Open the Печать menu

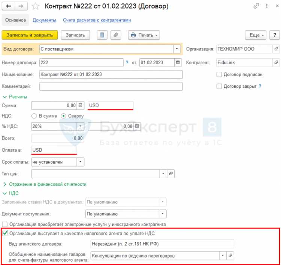[x=144, y=35]
